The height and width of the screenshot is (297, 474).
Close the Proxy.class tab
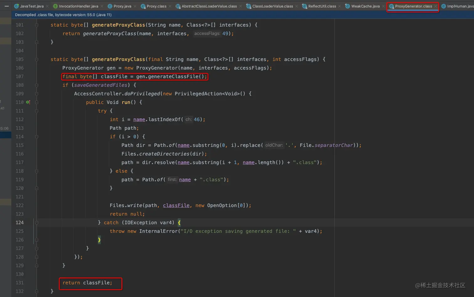(170, 6)
